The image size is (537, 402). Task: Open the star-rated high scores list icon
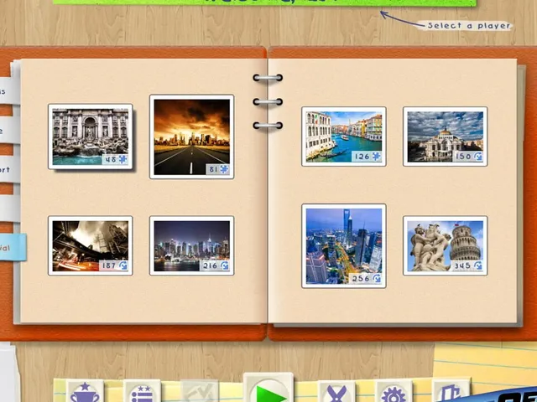(142, 391)
